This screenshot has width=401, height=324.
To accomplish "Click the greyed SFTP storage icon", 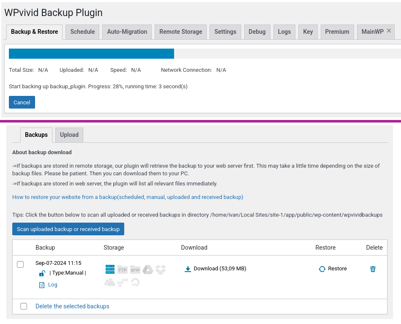I will click(135, 270).
